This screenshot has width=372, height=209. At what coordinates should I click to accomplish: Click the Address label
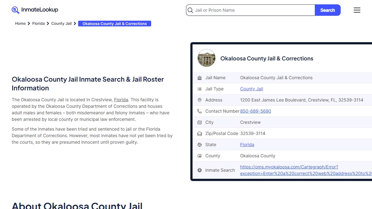coord(214,100)
